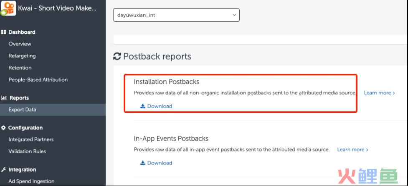
Task: Open Ad Spend Ingestion
Action: click(x=31, y=181)
